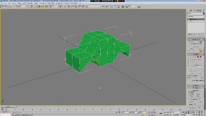Click the Quick Render icon

pos(139,6)
